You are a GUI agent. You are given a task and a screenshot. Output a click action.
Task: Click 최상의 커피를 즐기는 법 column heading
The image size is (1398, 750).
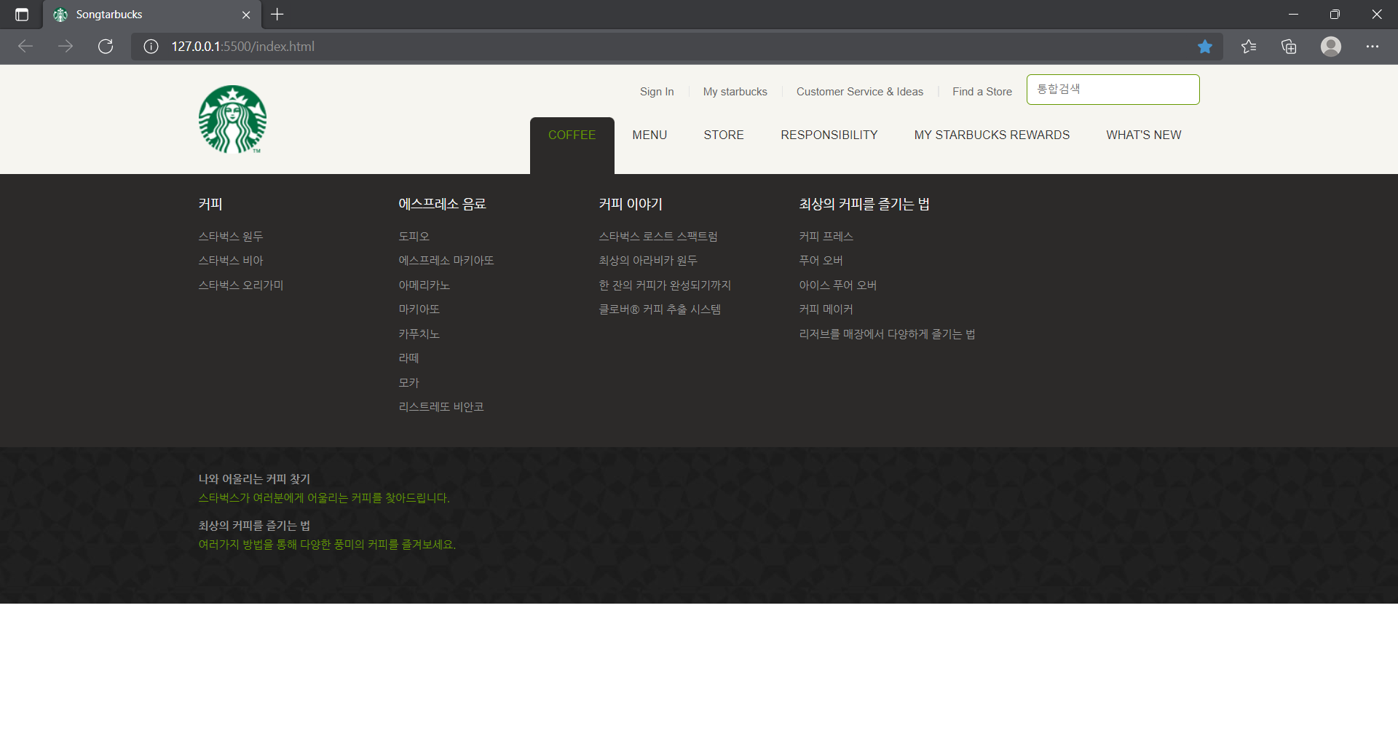click(x=864, y=205)
